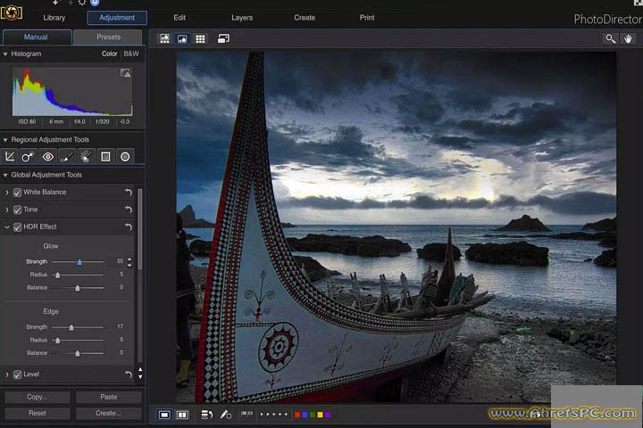Viewport: 643px width, 428px height.
Task: Increase Glow Strength with stepper up arrow
Action: point(129,259)
